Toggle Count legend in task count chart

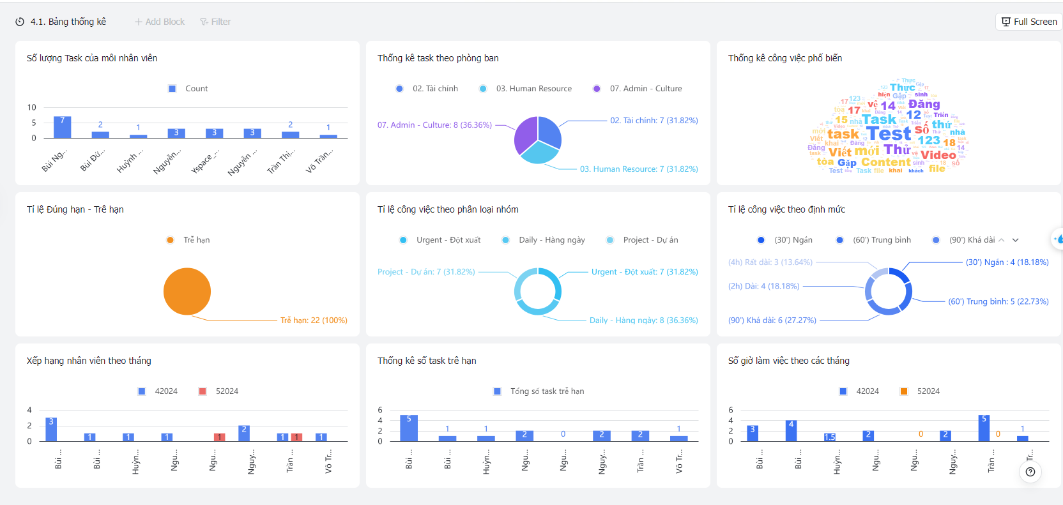click(188, 89)
